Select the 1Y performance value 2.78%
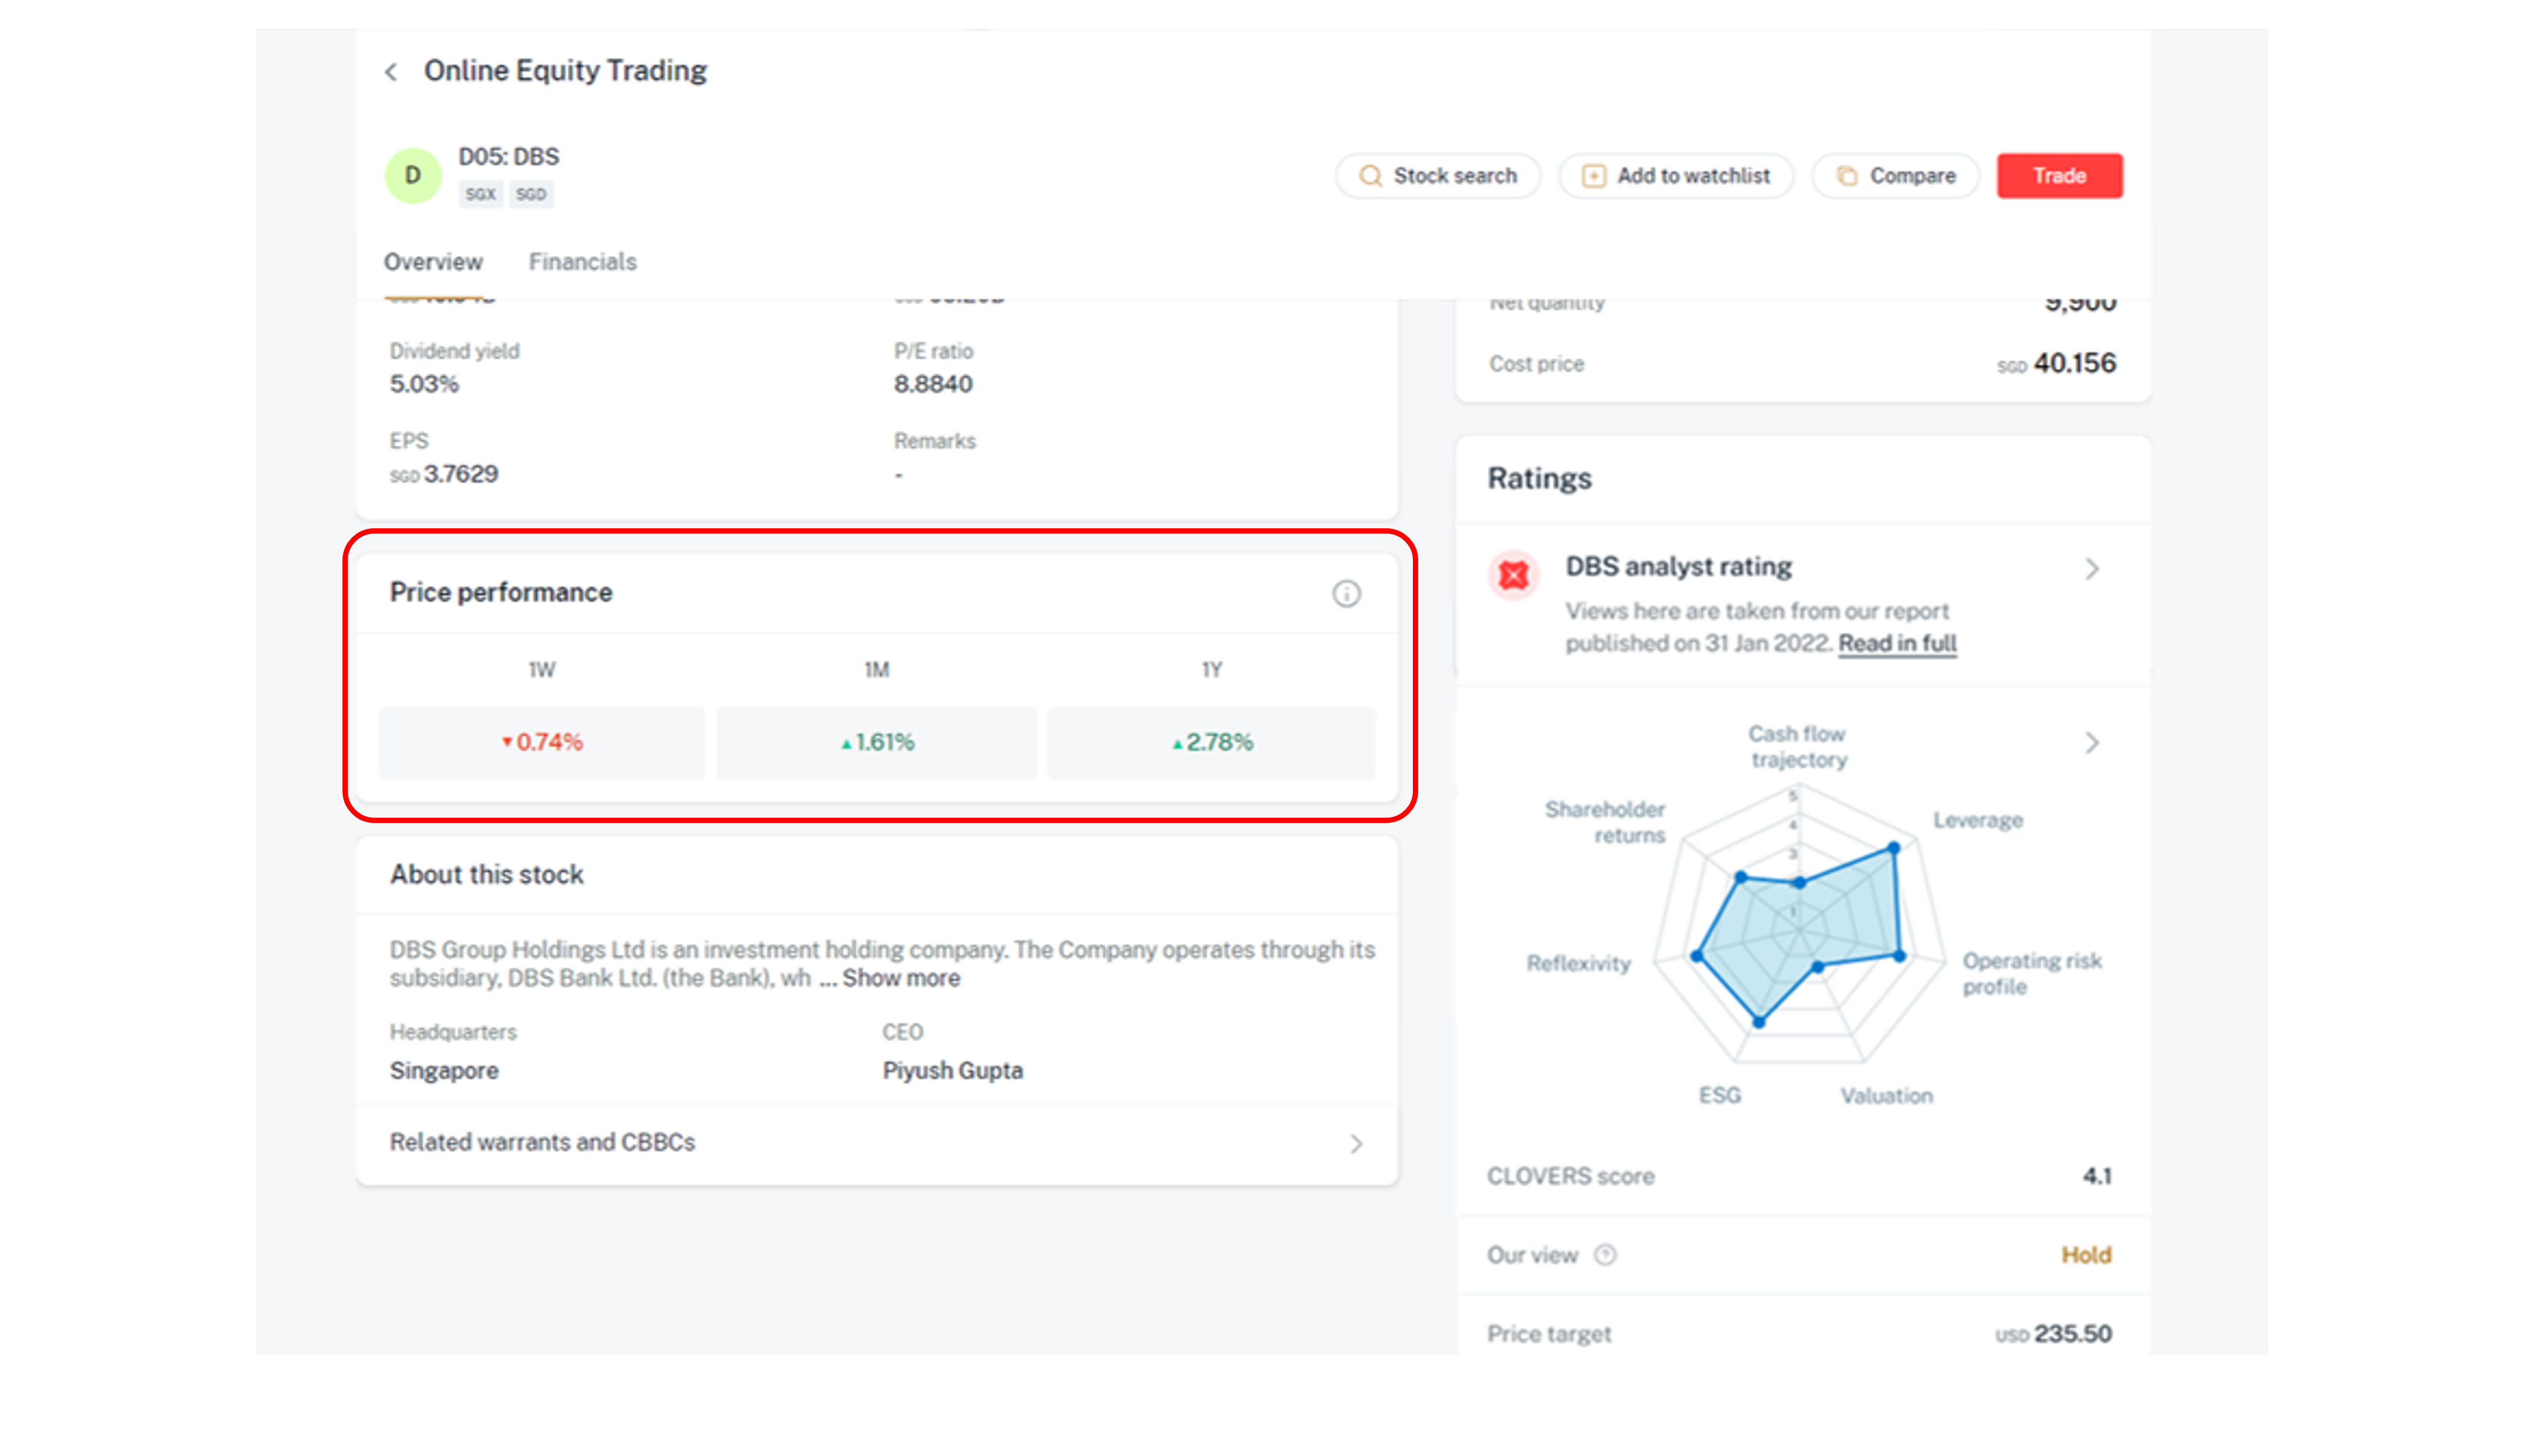Viewport: 2528px width, 1456px height. tap(1212, 742)
